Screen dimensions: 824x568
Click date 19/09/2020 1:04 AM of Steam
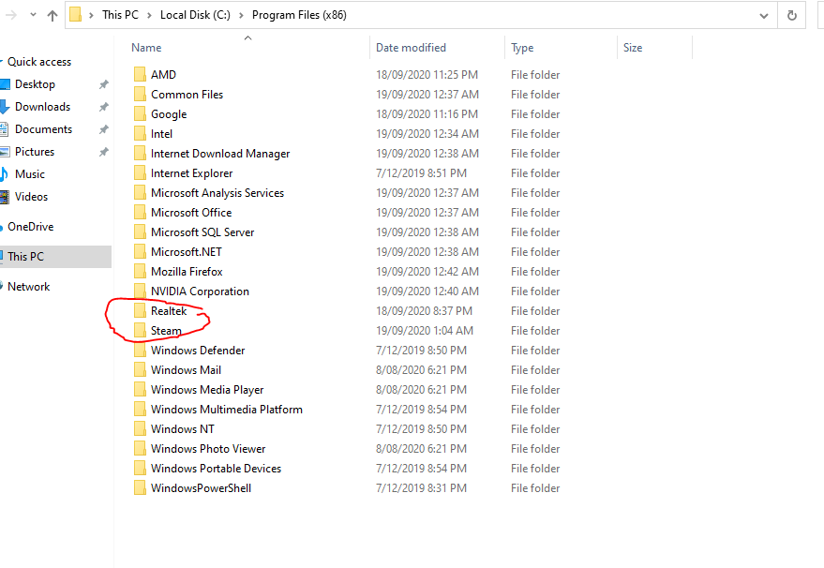click(425, 331)
